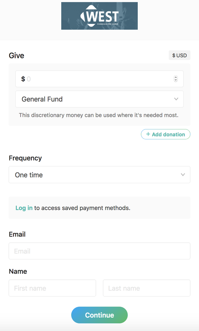Click the chevron beside General Fund
The height and width of the screenshot is (331, 199).
point(176,99)
